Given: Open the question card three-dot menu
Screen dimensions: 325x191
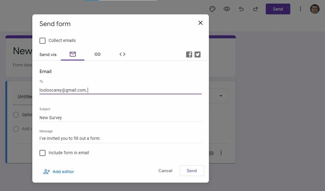Looking at the screenshot, I should click(221, 153).
